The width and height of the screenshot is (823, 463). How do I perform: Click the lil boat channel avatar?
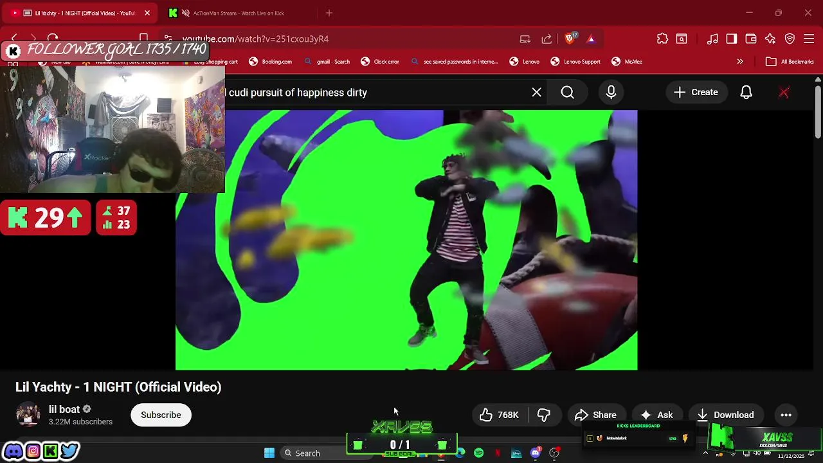coord(28,415)
